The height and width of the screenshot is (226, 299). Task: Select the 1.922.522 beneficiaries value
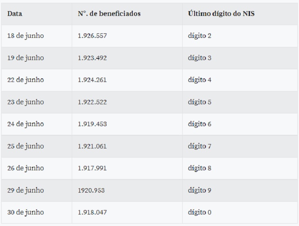[x=92, y=102]
